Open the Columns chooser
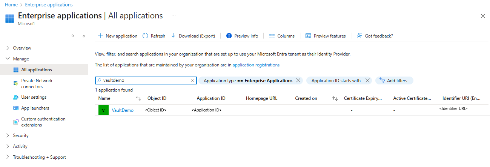The width and height of the screenshot is (490, 167). tap(281, 36)
